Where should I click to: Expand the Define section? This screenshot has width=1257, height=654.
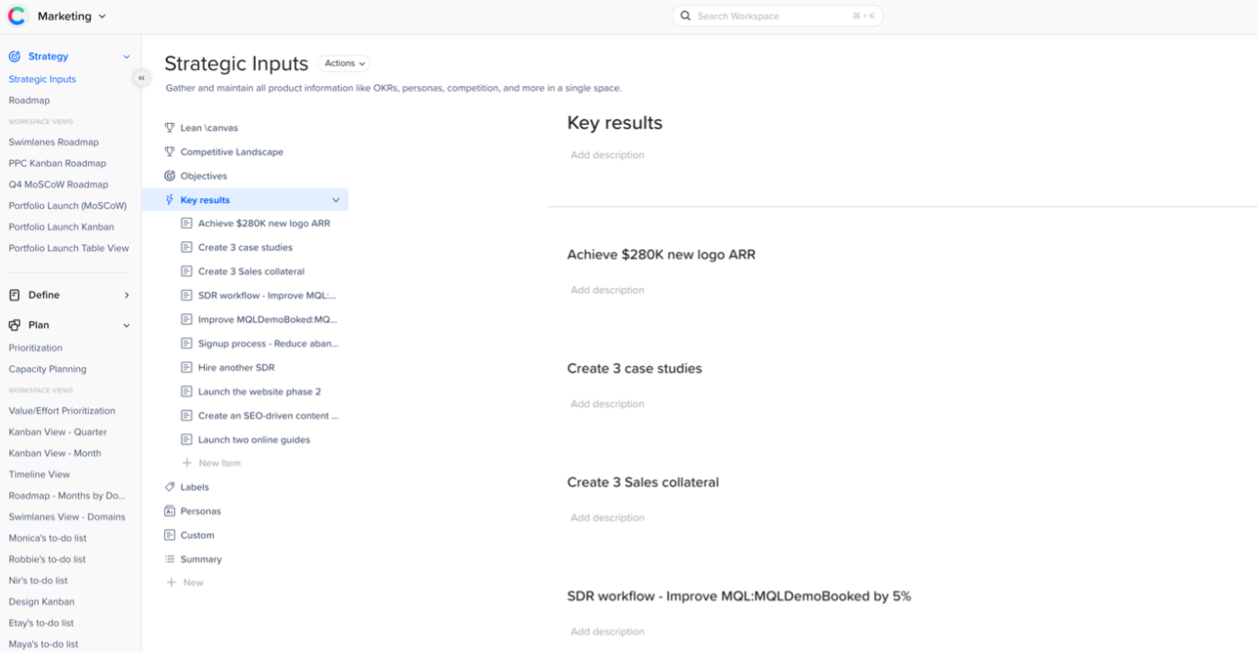pyautogui.click(x=127, y=295)
